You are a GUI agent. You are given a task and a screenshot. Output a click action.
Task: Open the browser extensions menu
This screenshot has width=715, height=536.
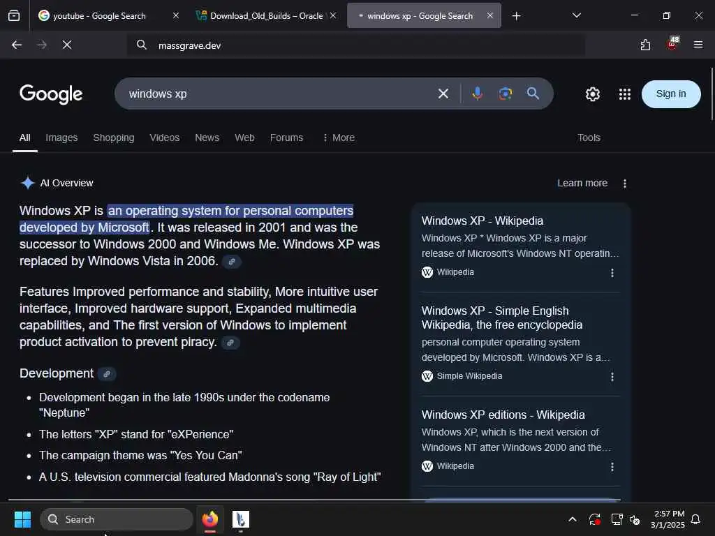[645, 45]
